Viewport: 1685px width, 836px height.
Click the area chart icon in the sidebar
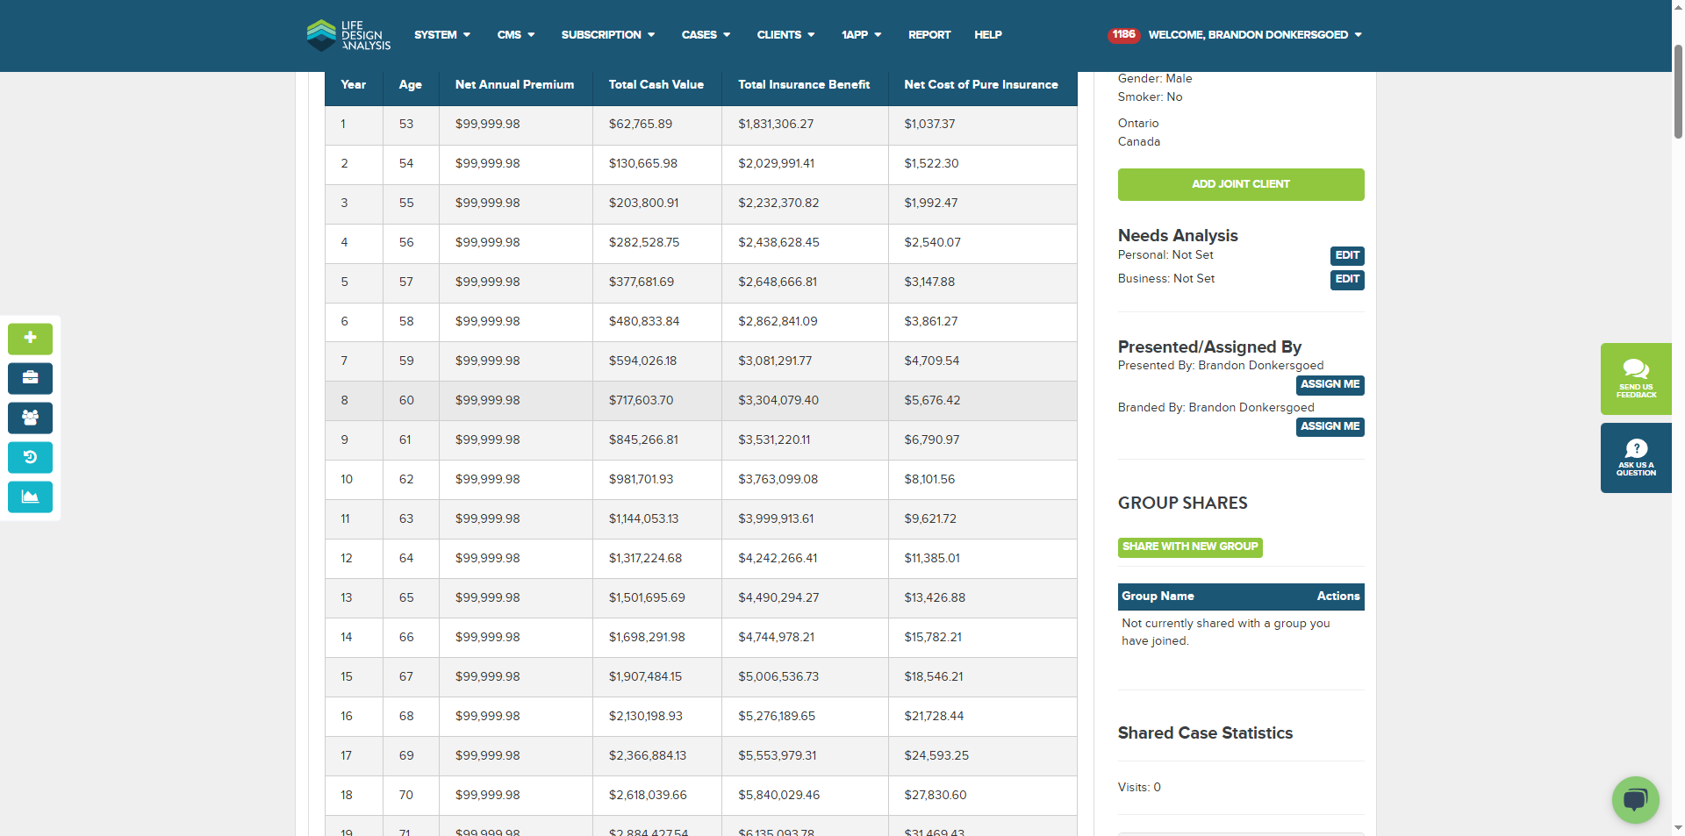30,497
